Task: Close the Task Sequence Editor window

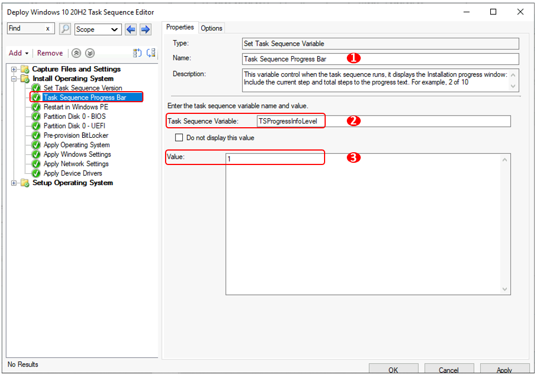Action: pyautogui.click(x=520, y=12)
